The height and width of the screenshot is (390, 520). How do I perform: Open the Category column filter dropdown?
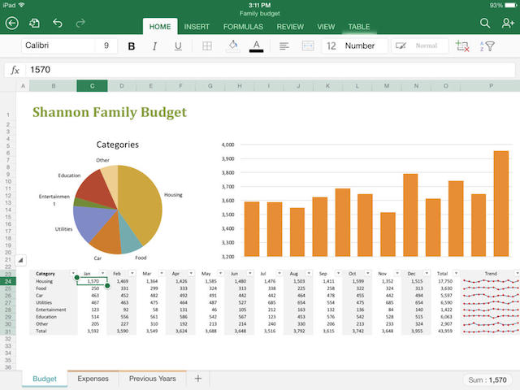73,273
